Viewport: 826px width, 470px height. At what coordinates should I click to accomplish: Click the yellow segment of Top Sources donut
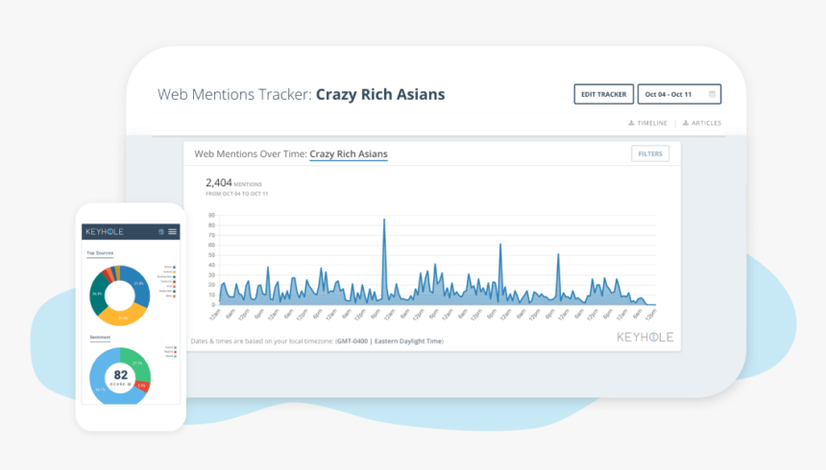pos(122,317)
